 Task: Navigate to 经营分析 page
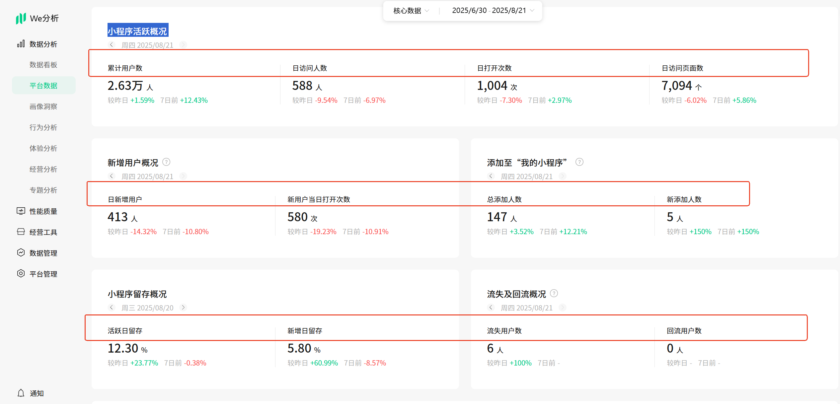[43, 169]
